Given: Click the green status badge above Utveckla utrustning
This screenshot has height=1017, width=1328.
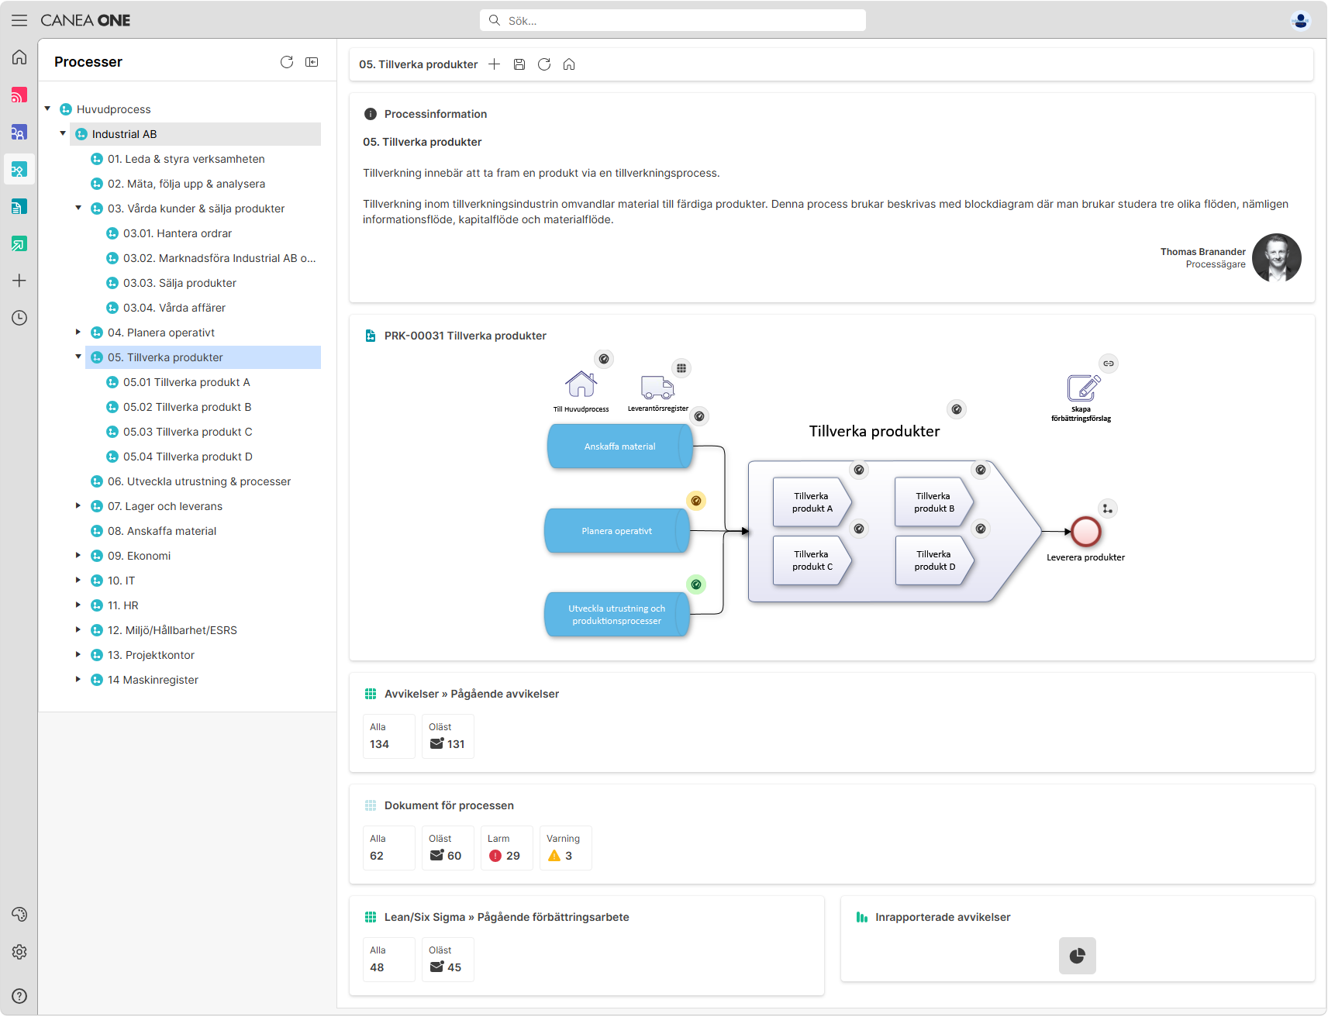Looking at the screenshot, I should click(x=696, y=584).
